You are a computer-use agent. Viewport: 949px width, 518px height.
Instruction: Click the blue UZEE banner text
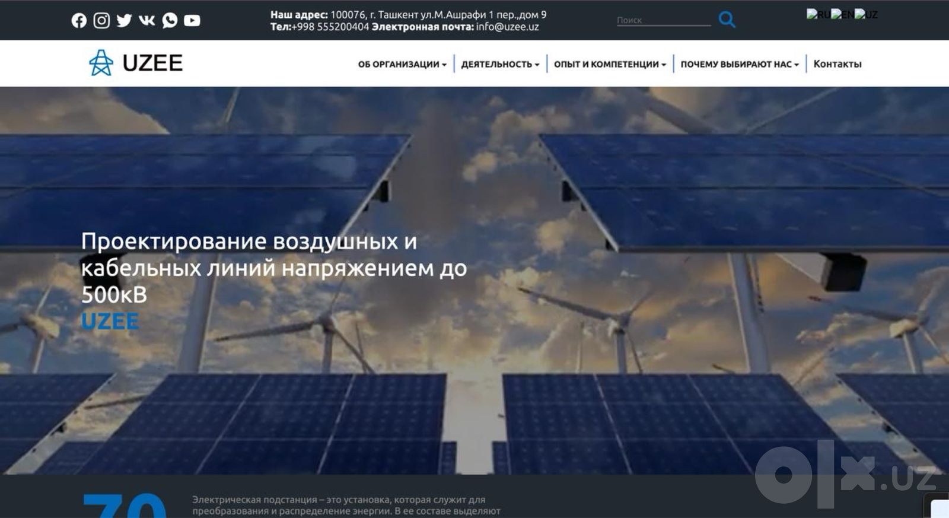[110, 321]
